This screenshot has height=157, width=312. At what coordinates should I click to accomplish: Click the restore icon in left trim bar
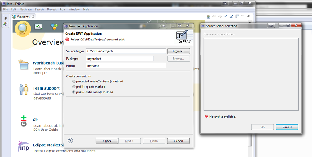coord(5,19)
